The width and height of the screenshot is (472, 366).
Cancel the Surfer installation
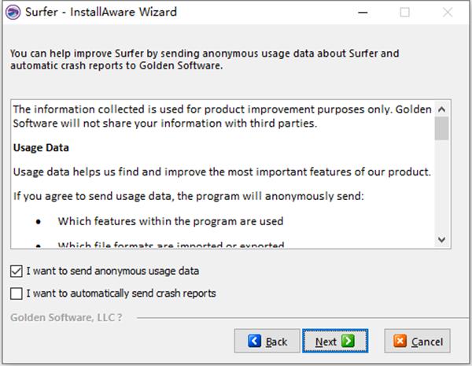417,341
